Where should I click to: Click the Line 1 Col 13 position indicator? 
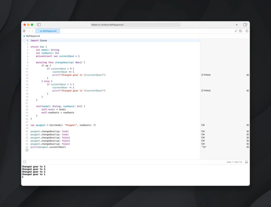pyautogui.click(x=234, y=162)
